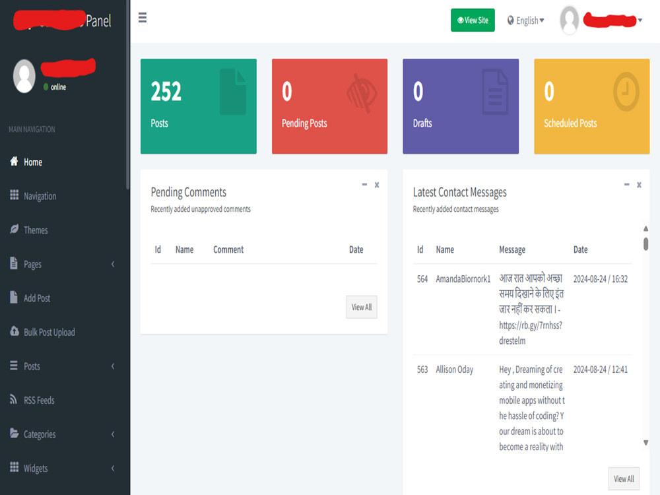The width and height of the screenshot is (660, 495).
Task: Toggle the hamburger sidebar menu icon
Action: pos(143,18)
